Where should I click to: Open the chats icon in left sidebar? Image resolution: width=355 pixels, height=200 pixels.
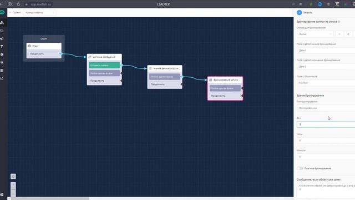[2, 31]
